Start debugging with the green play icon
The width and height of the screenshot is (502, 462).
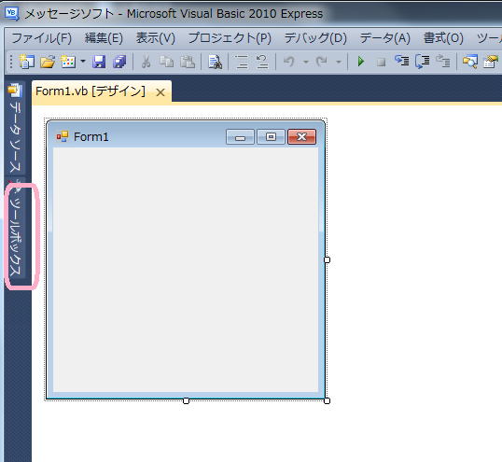[x=361, y=62]
